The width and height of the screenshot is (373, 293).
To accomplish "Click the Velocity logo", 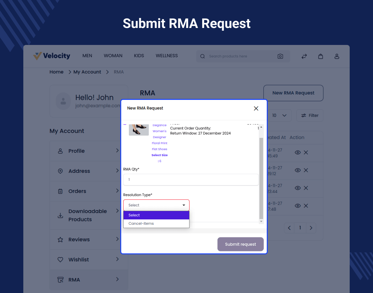I will click(52, 56).
